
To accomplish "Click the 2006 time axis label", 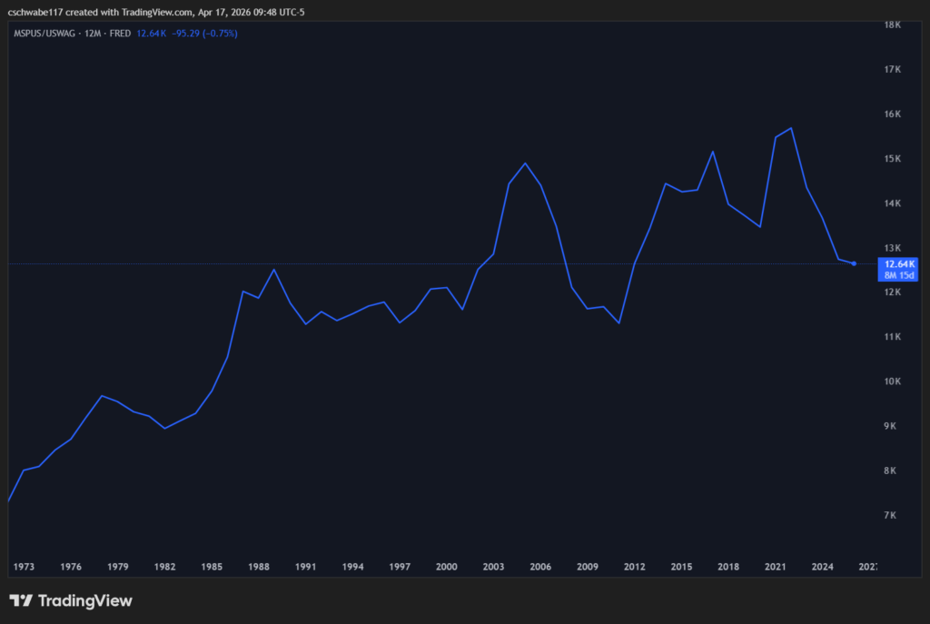I will [x=540, y=567].
